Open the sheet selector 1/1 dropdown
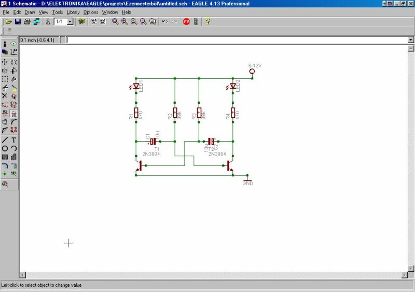 pyautogui.click(x=70, y=22)
